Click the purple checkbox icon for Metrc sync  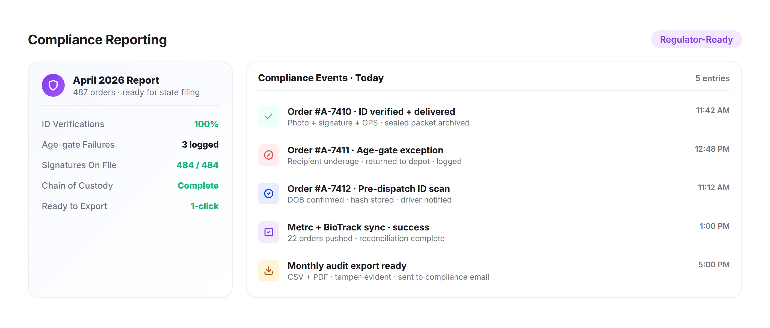coord(268,232)
